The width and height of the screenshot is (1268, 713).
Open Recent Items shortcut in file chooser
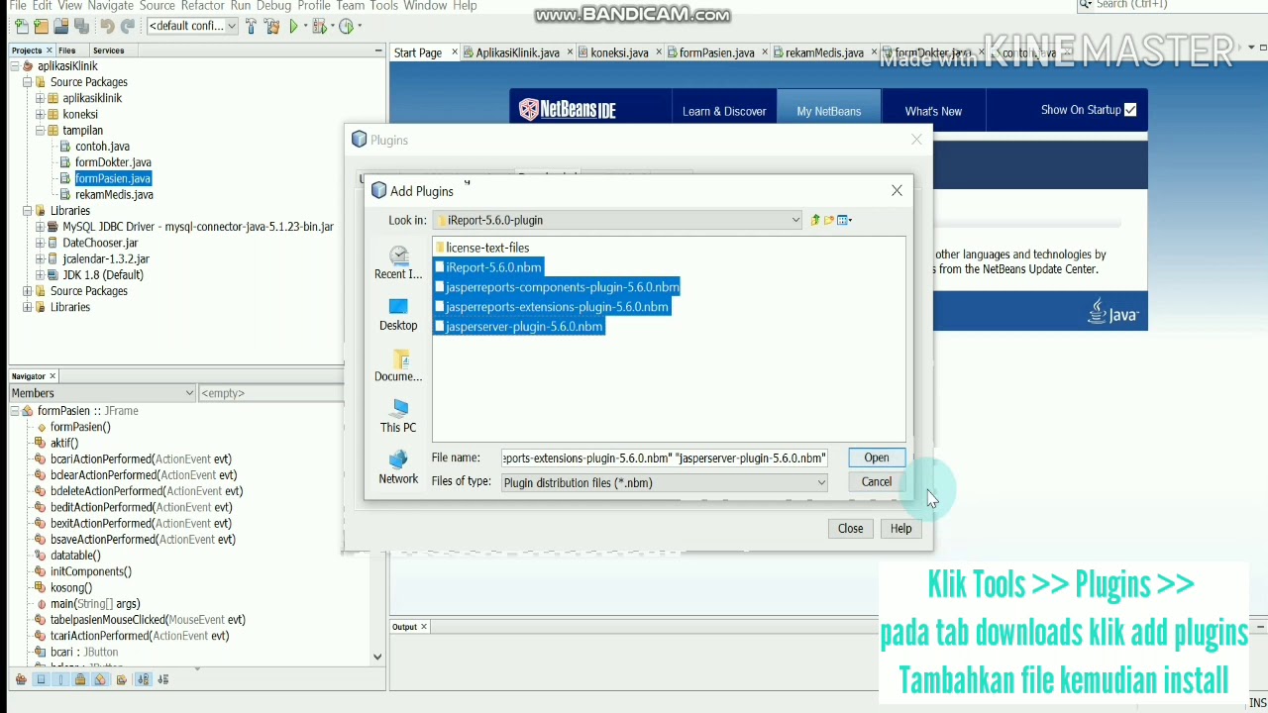coord(398,263)
